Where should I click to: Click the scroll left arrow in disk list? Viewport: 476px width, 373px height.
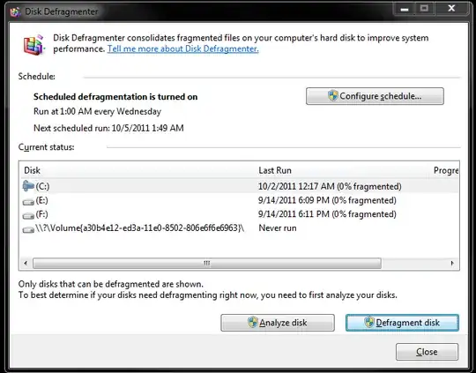click(x=26, y=263)
